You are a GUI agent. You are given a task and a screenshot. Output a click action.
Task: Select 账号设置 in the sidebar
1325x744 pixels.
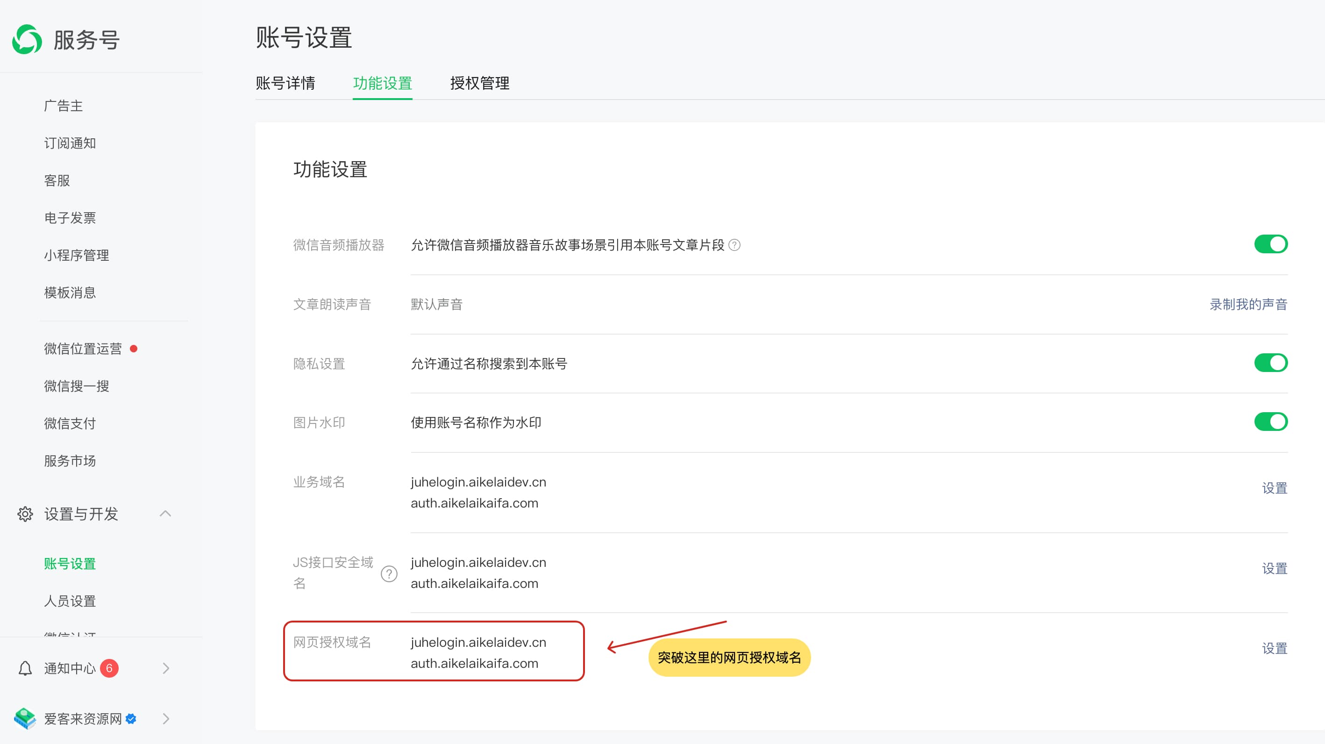tap(70, 564)
